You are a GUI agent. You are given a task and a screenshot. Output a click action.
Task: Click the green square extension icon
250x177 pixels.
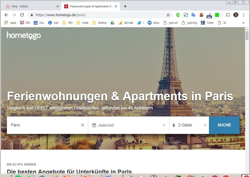click(217, 15)
